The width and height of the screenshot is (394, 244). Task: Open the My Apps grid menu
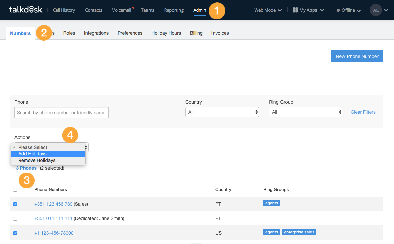[308, 10]
